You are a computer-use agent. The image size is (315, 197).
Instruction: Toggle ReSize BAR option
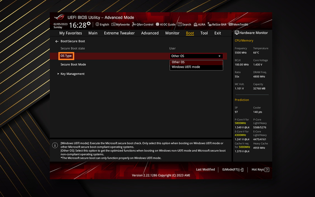217,24
